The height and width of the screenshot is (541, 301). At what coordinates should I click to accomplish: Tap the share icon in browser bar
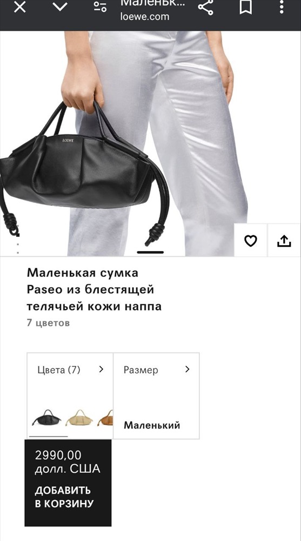pyautogui.click(x=206, y=7)
